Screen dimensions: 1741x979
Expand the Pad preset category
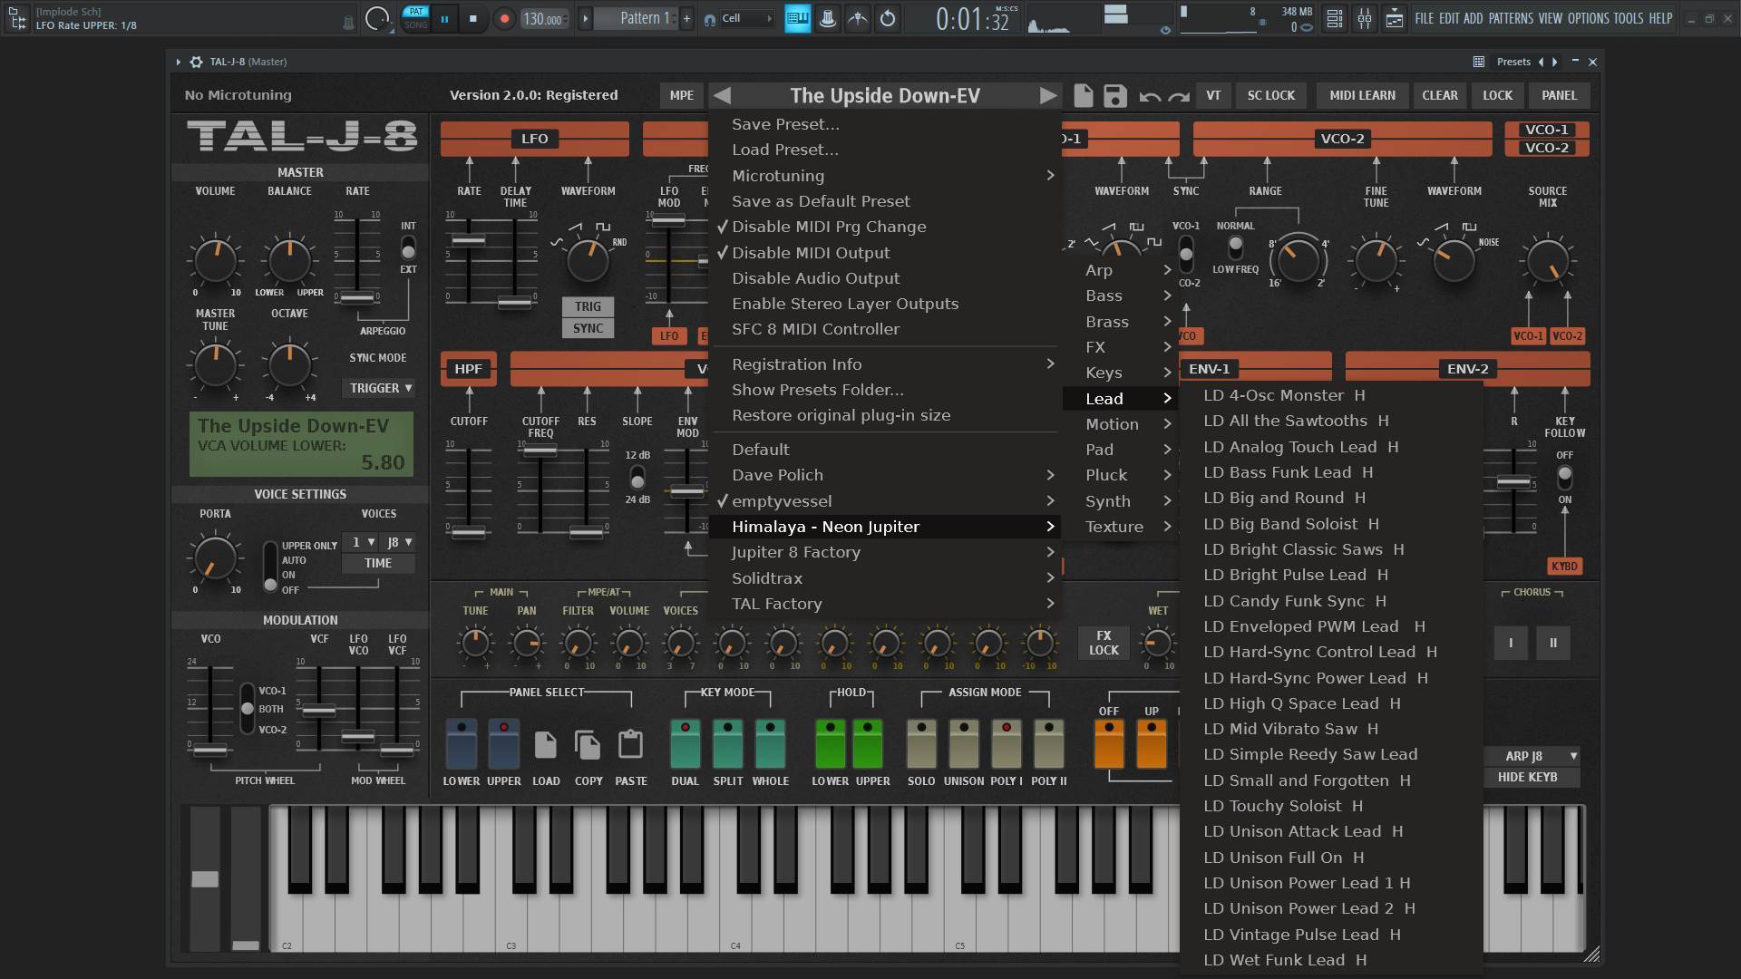[x=1121, y=450]
